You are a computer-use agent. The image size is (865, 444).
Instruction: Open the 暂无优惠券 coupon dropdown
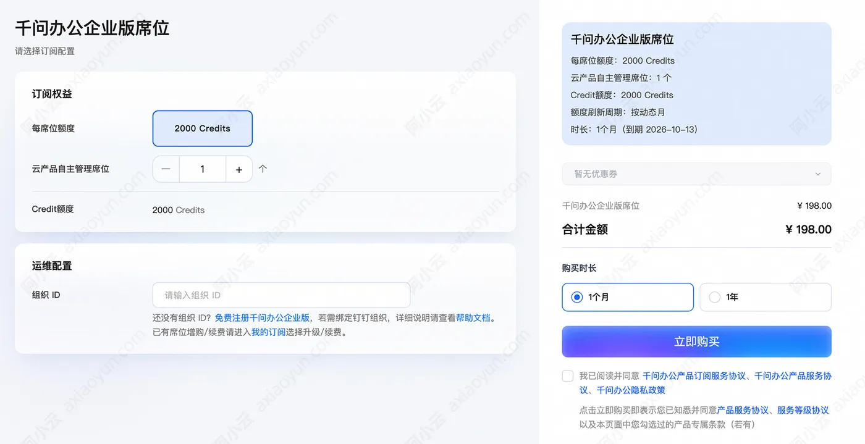click(x=696, y=174)
